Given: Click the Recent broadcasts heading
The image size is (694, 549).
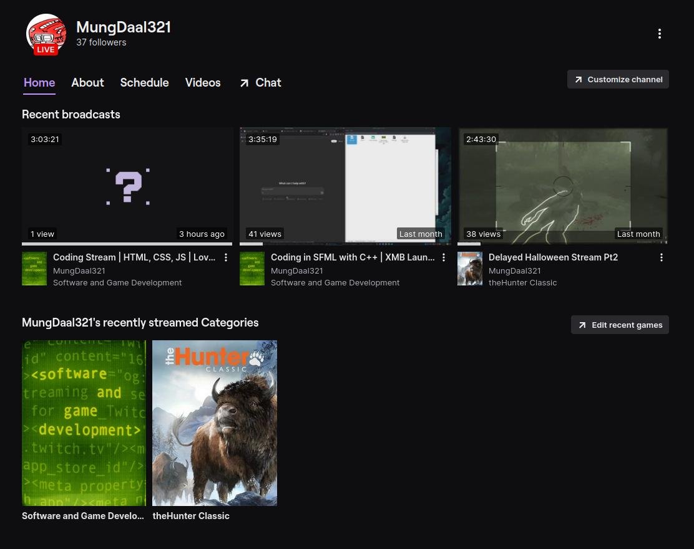Looking at the screenshot, I should 71,115.
